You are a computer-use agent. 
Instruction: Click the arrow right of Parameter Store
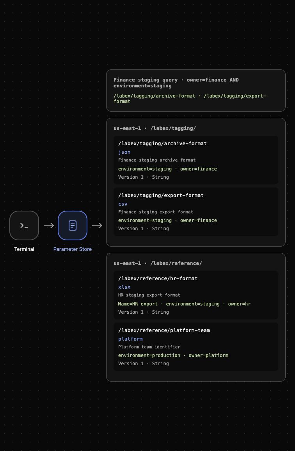[x=97, y=225]
